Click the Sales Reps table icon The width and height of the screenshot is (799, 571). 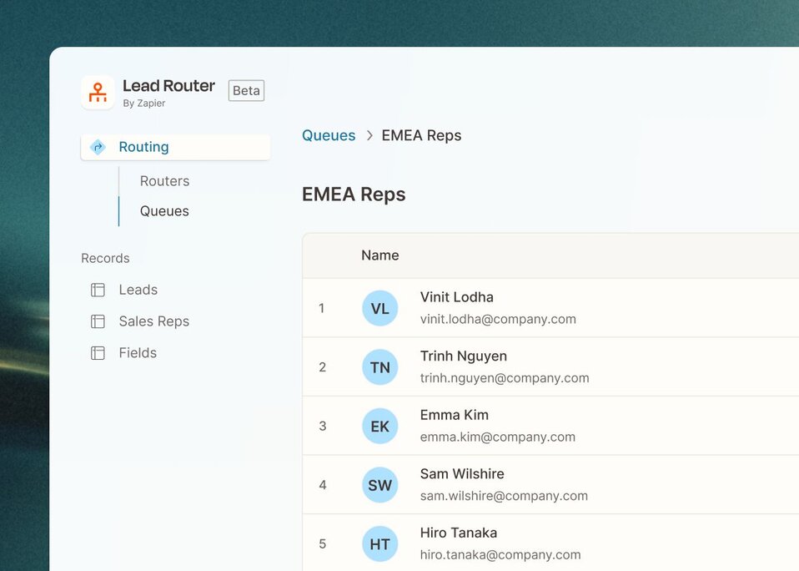[96, 321]
